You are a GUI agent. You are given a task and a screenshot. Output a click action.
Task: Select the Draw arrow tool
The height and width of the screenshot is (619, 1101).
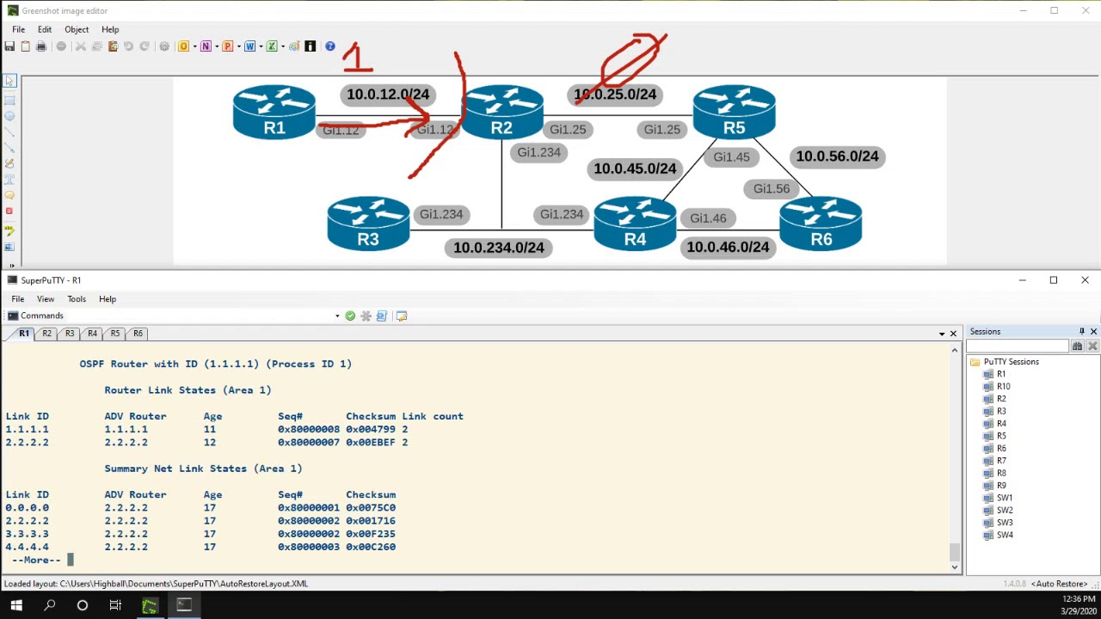coord(9,148)
